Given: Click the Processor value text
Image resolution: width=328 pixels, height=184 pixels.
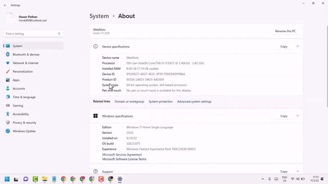Looking at the screenshot, I should (165, 63).
